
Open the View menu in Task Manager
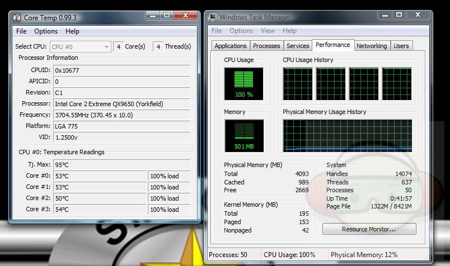point(268,31)
